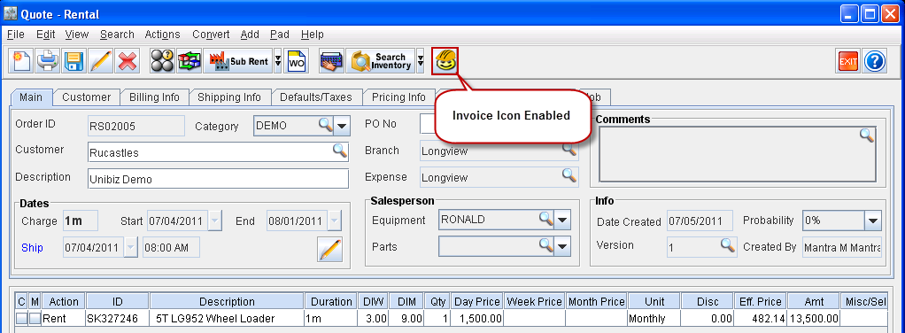Check the C checkbox in Rent row
This screenshot has width=905, height=333.
tap(21, 318)
